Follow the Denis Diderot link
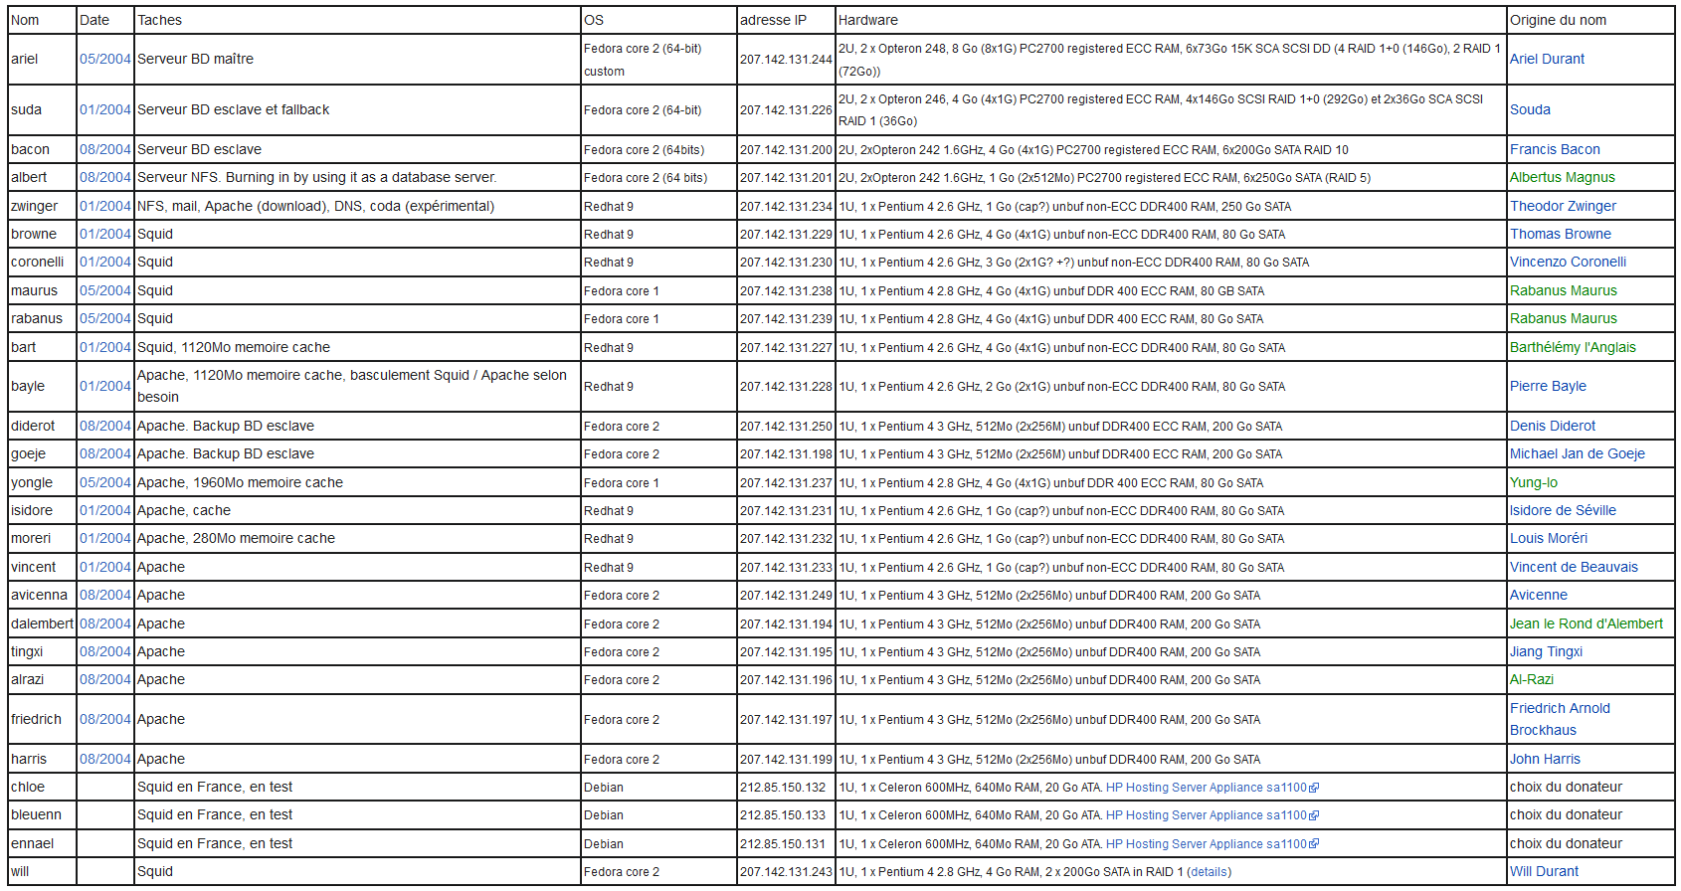1681x891 pixels. pyautogui.click(x=1552, y=426)
